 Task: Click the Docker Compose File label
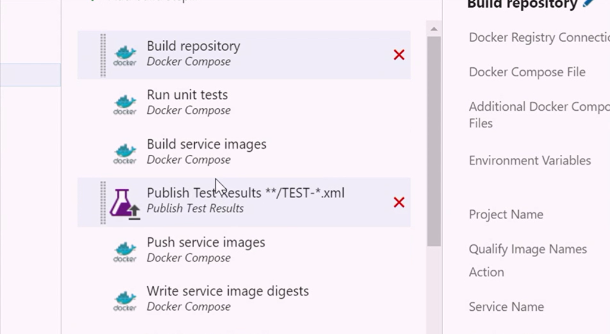(x=527, y=72)
